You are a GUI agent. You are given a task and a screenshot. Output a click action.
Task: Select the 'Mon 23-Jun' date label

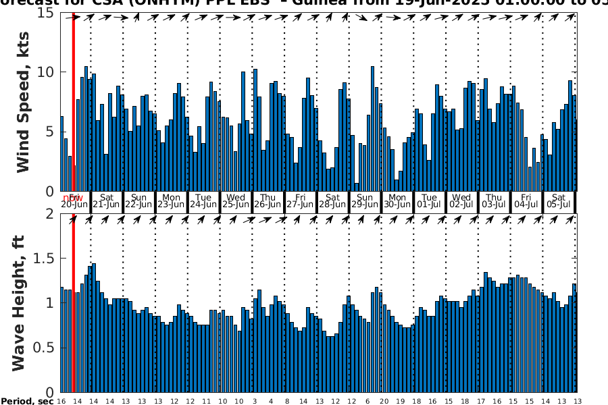171,200
